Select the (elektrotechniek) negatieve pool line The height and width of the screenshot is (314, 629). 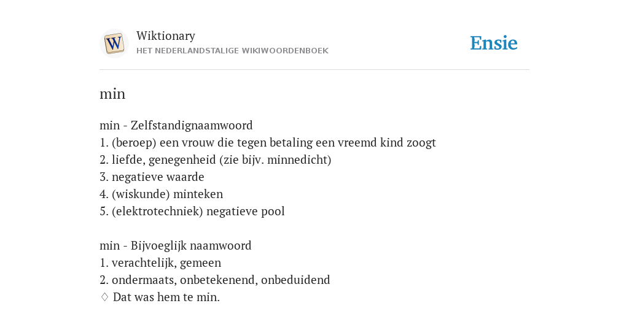(x=192, y=212)
